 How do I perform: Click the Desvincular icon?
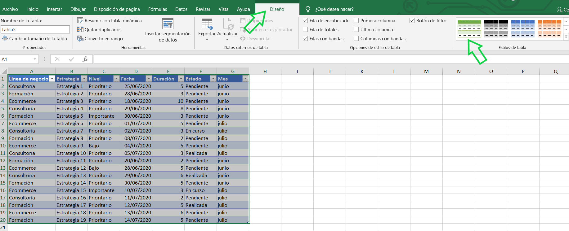[243, 38]
